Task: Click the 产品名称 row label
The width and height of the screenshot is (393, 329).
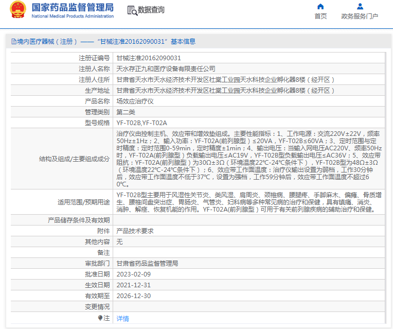Action: tap(97, 101)
